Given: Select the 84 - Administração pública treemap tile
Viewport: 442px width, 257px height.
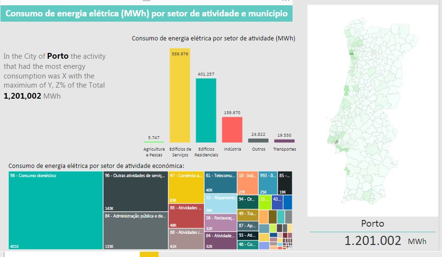Looking at the screenshot, I should (135, 231).
